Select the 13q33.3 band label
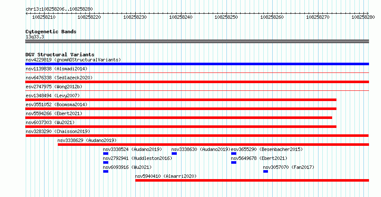Viewport: 381px width, 197px height. [x=35, y=37]
